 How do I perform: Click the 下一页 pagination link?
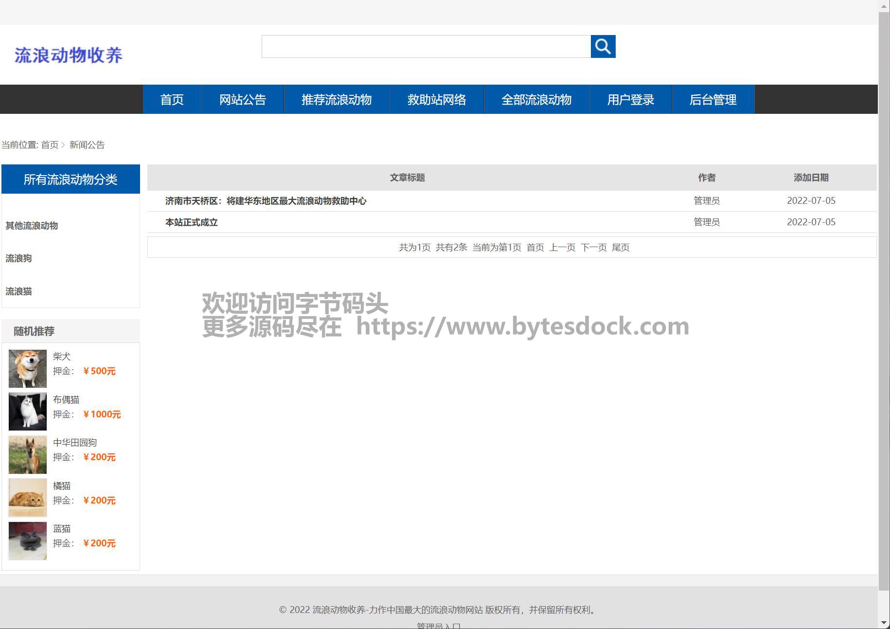pos(593,248)
